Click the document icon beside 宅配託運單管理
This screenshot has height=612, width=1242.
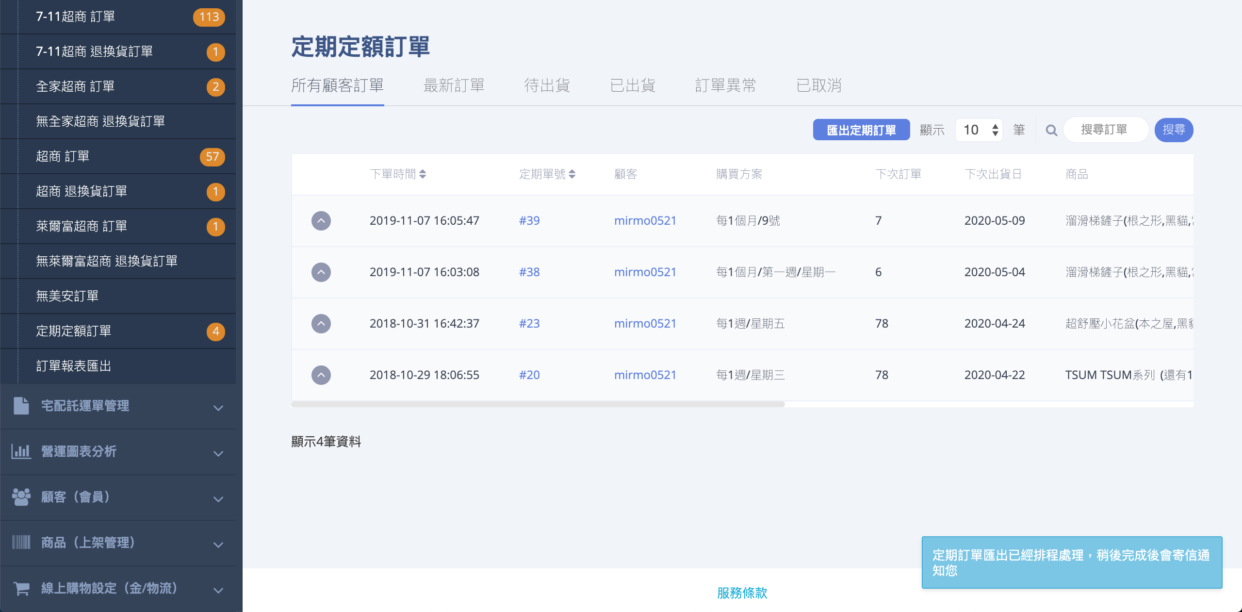21,406
